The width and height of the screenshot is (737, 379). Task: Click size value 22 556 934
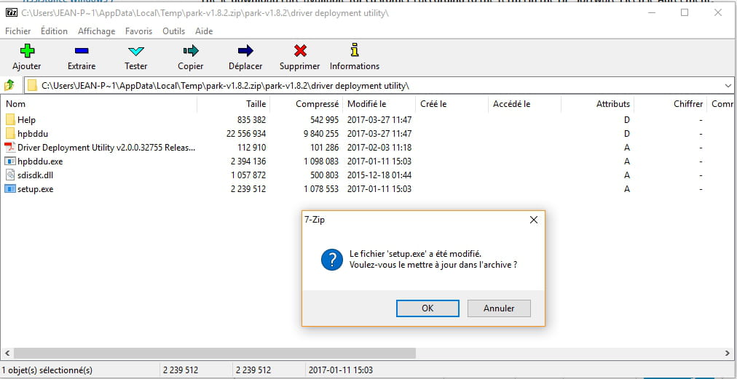coord(246,134)
